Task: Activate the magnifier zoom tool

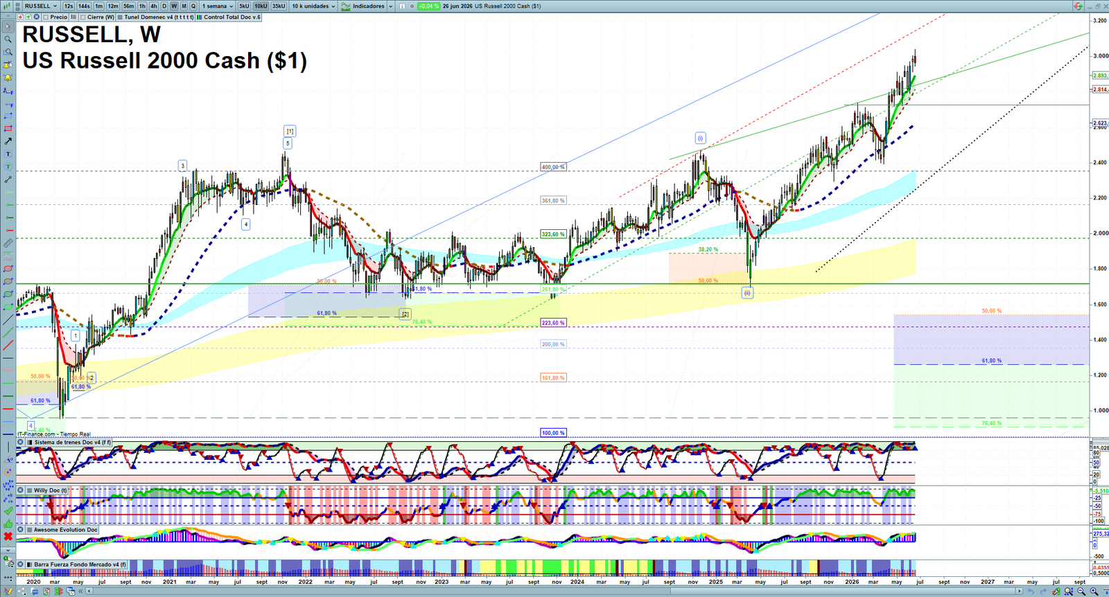Action: [x=8, y=39]
